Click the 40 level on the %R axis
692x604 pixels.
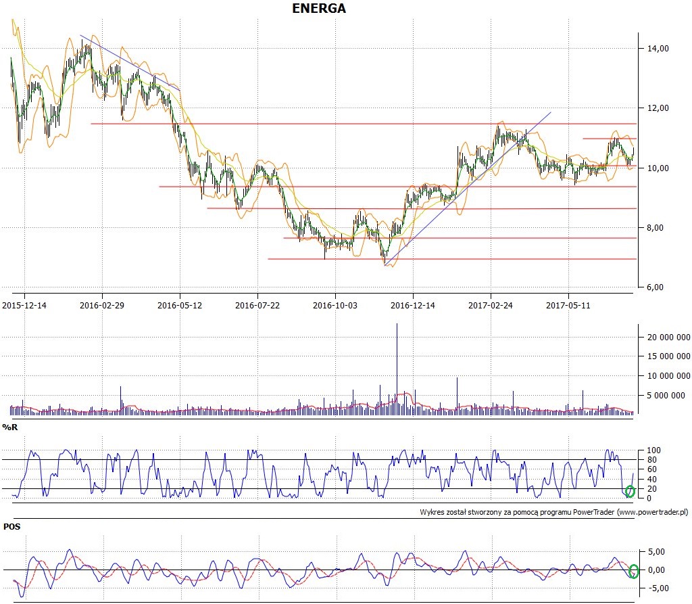click(652, 480)
